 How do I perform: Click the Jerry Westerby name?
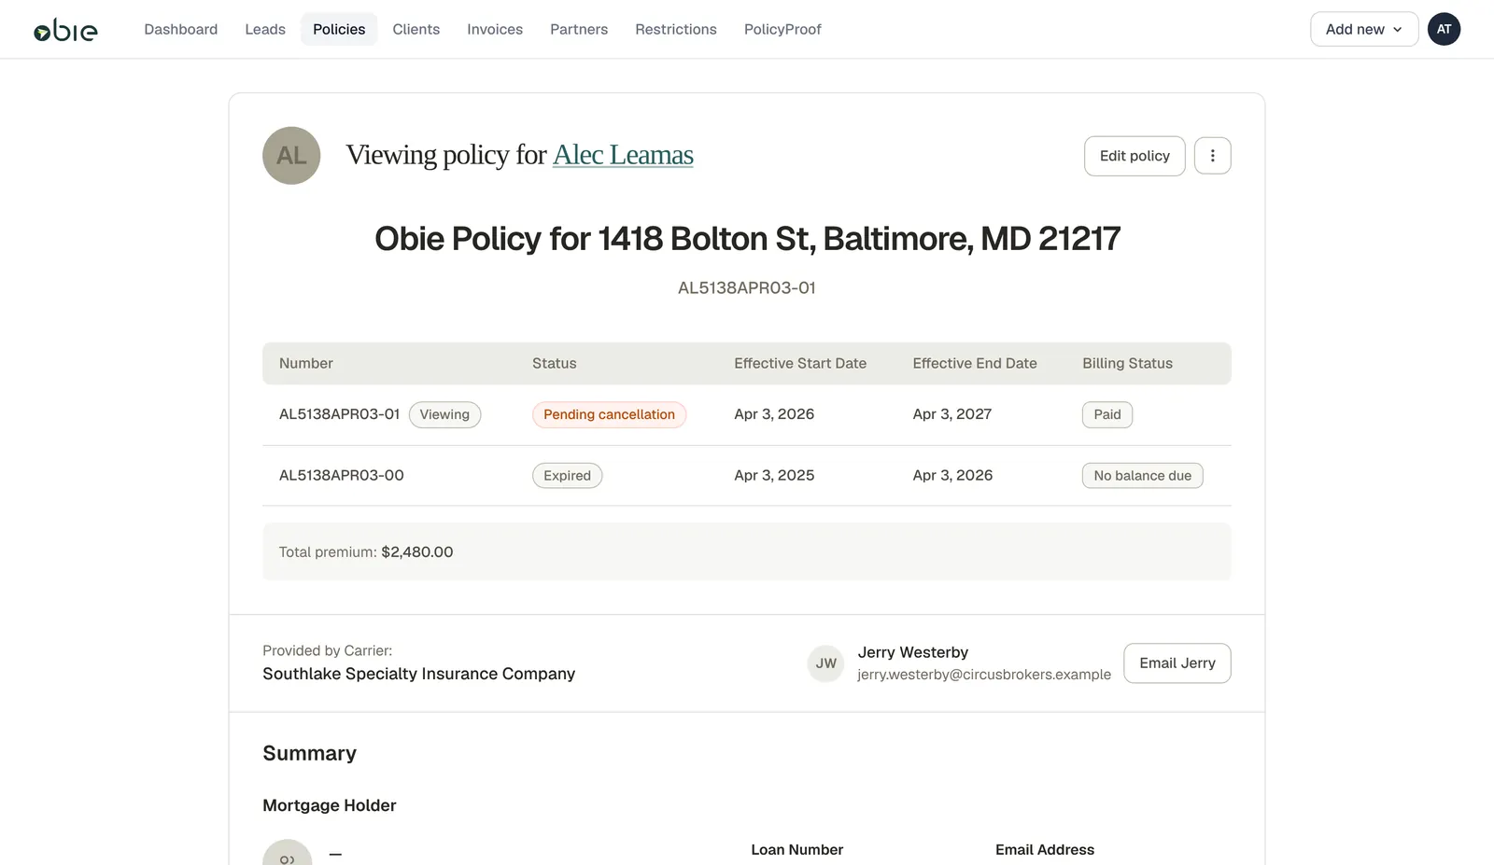point(913,652)
